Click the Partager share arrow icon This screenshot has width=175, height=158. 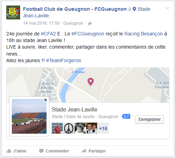coord(84,151)
